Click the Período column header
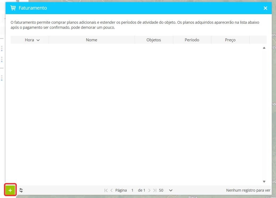The width and height of the screenshot is (276, 198). click(192, 40)
